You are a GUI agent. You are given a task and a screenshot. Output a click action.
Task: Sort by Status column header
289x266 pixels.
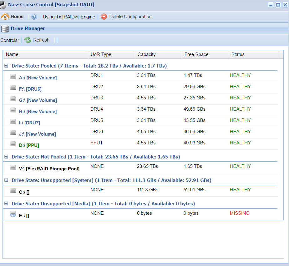tap(254, 54)
